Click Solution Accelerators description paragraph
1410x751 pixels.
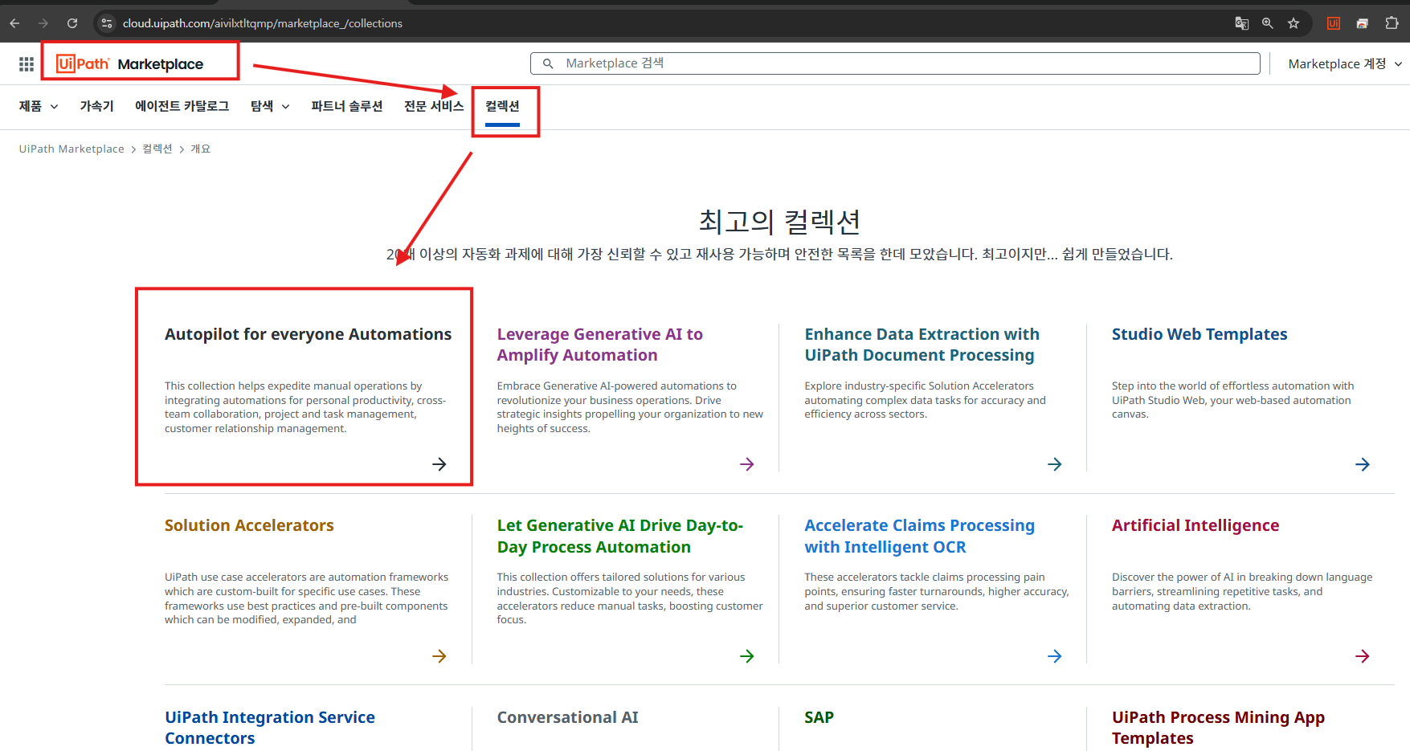click(307, 598)
